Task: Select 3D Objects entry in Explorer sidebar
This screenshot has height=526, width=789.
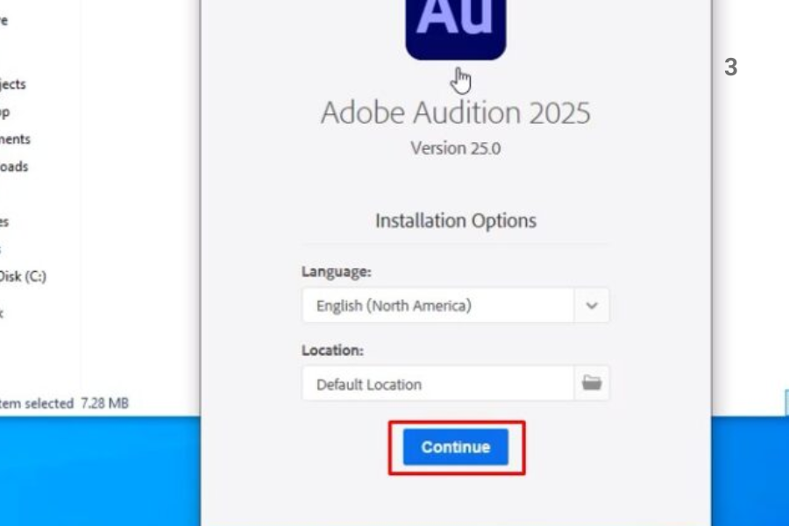Action: pos(13,84)
